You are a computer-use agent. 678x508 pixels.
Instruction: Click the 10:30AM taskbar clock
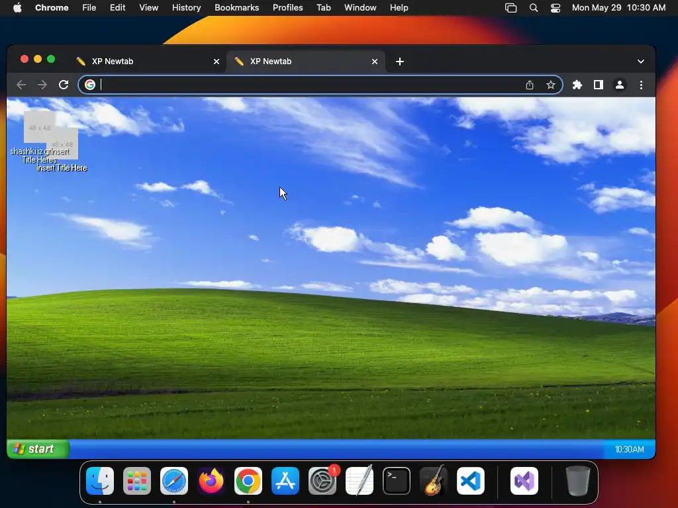tap(629, 450)
